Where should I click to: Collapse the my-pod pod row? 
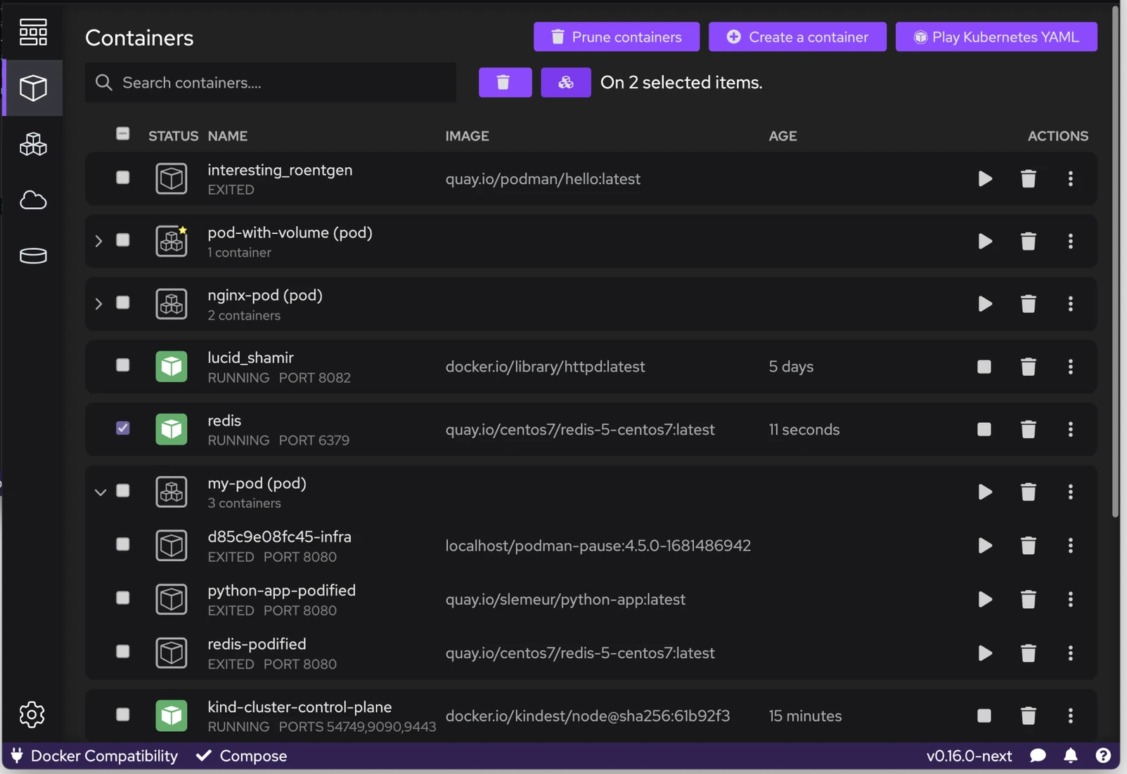coord(100,492)
